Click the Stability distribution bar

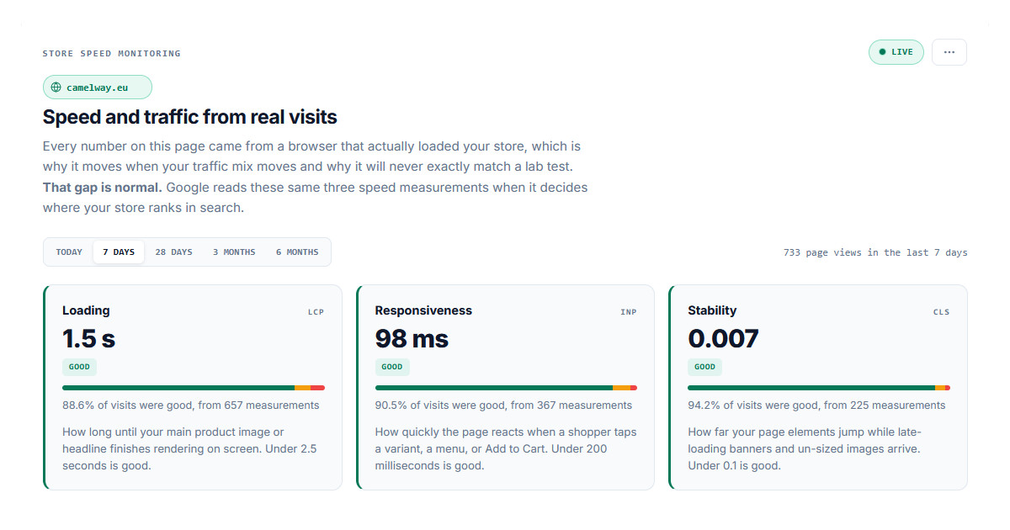click(x=819, y=388)
